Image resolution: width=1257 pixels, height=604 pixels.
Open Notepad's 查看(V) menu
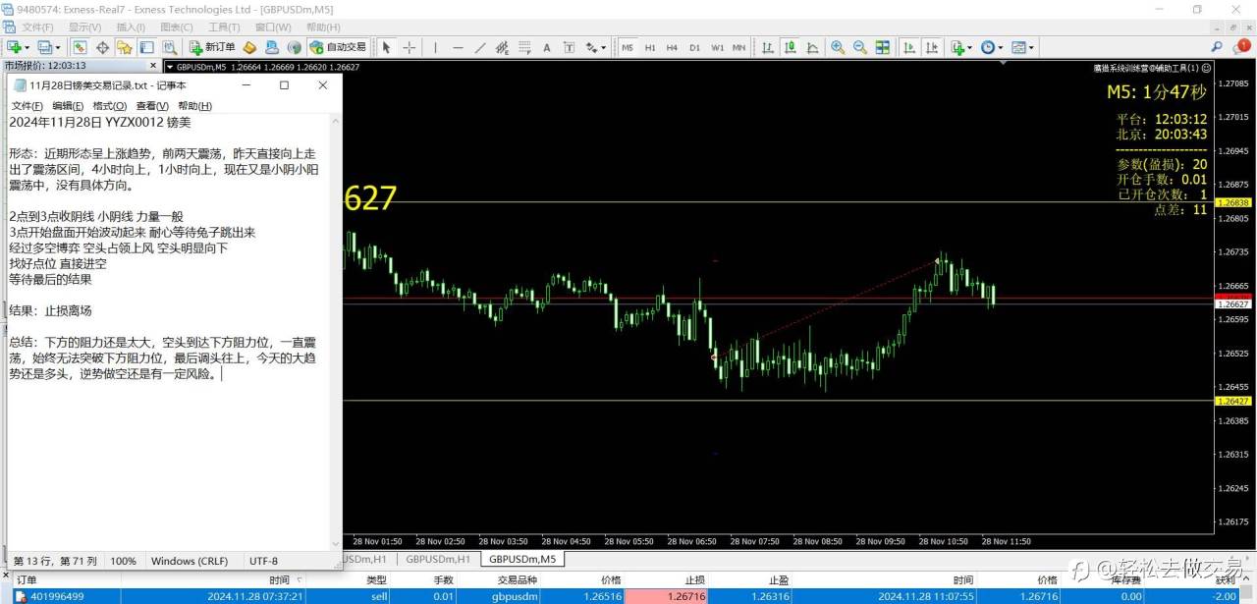pos(151,106)
